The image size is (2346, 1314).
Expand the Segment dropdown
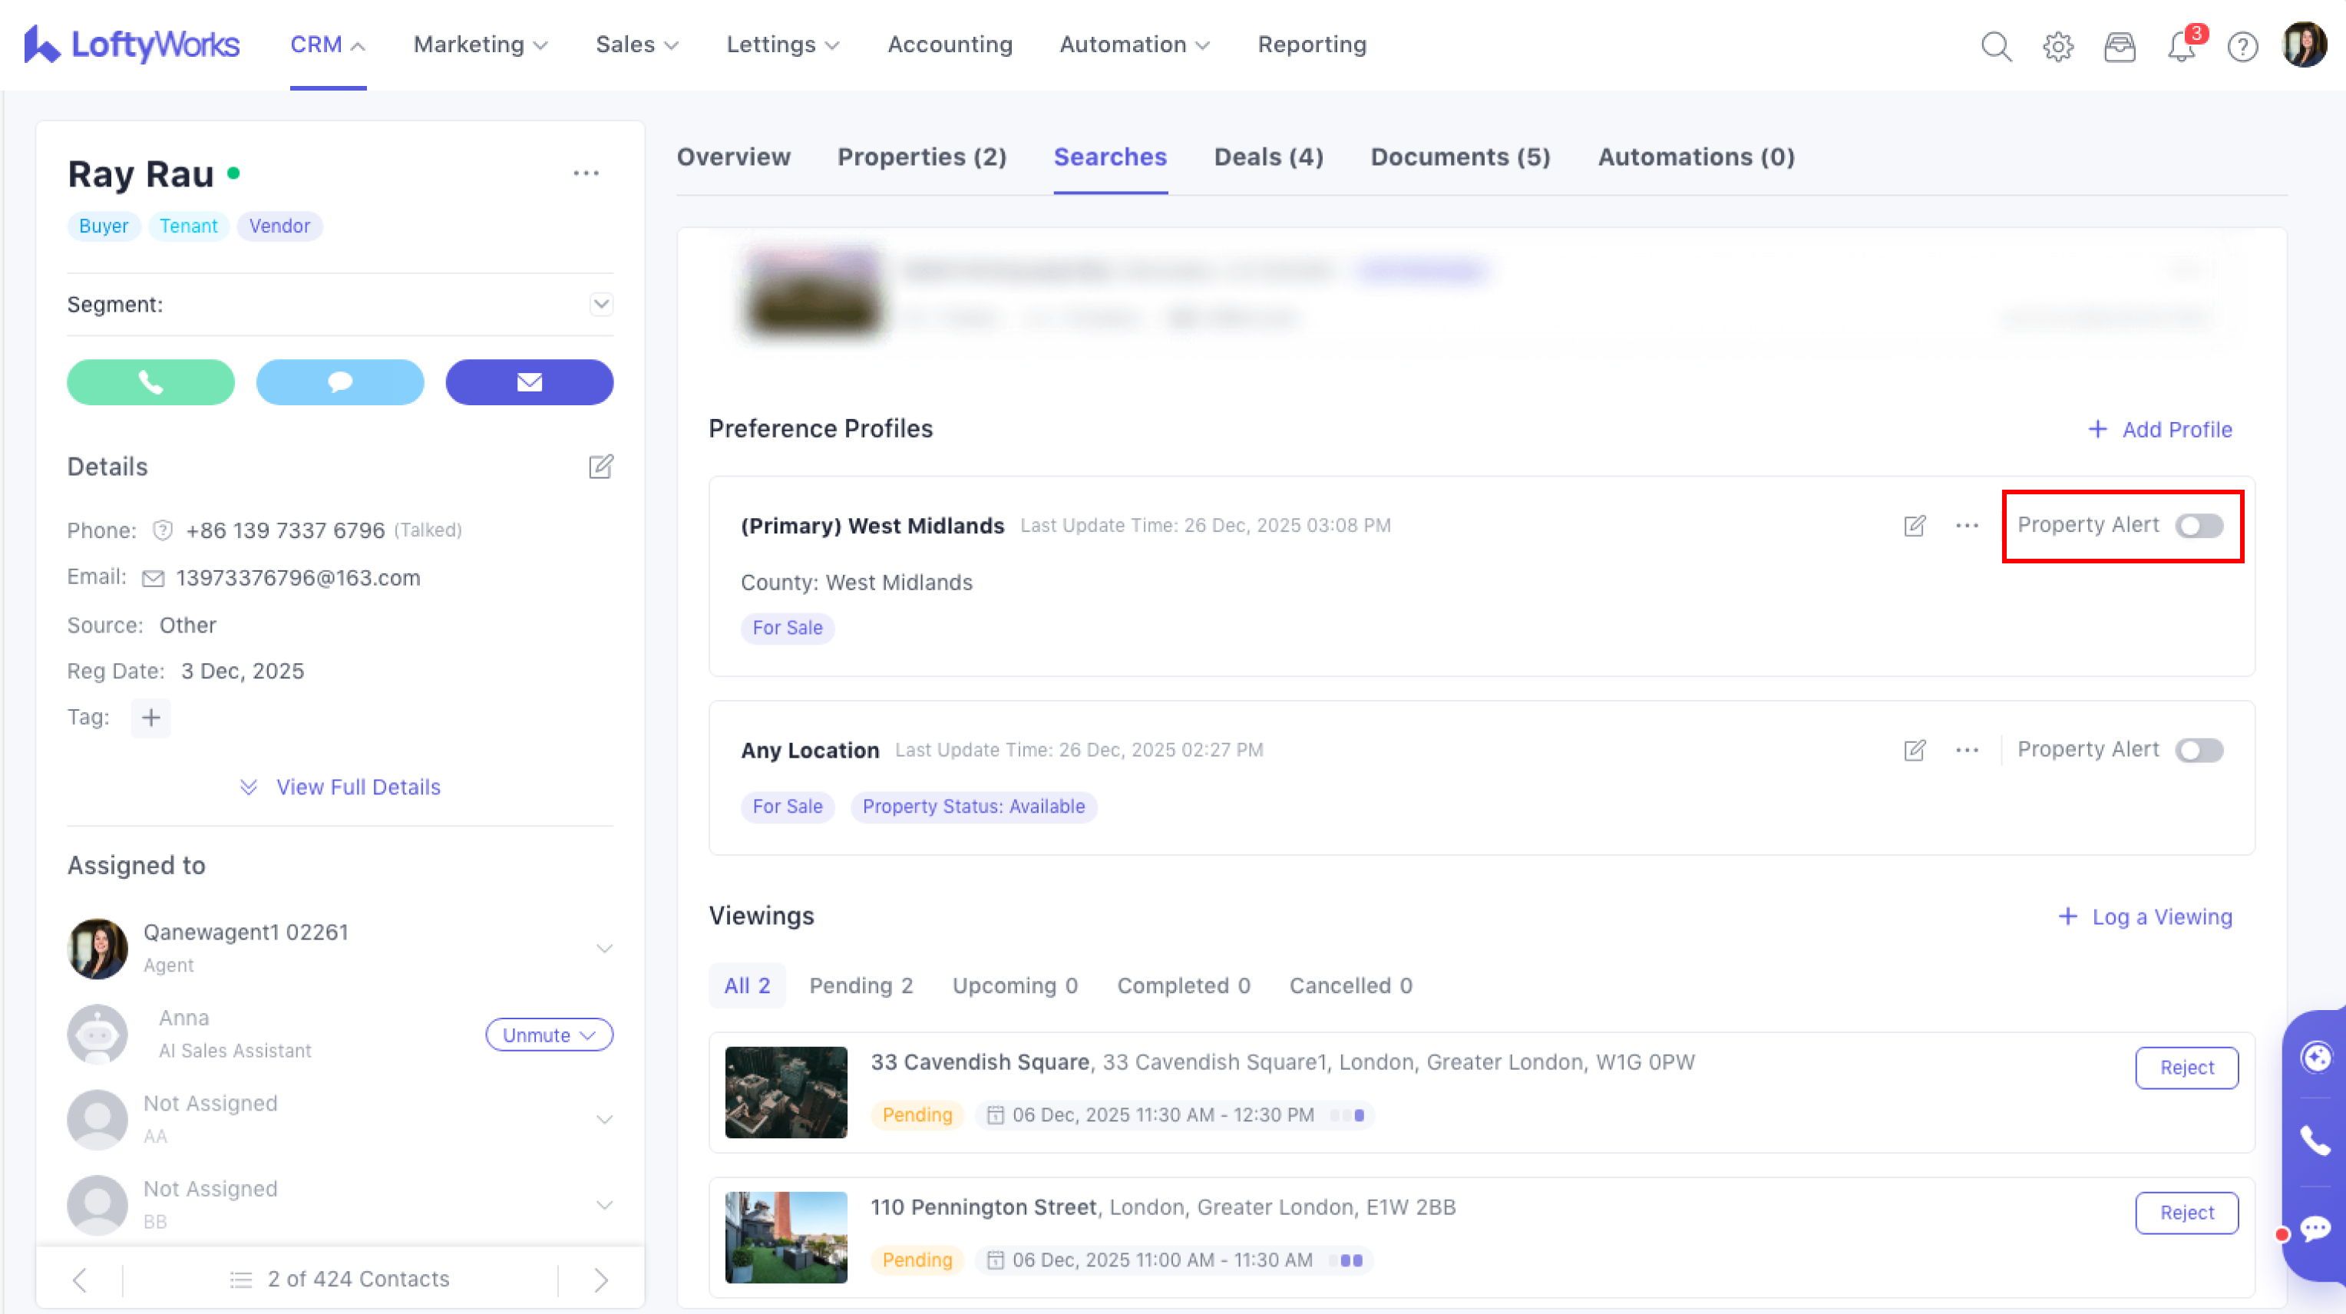[601, 304]
